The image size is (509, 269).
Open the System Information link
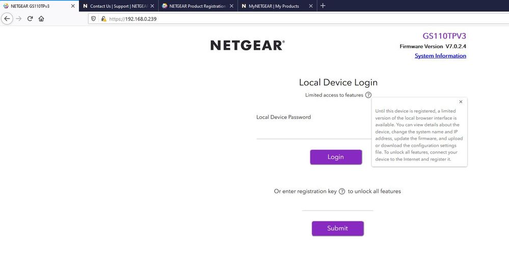coord(440,56)
